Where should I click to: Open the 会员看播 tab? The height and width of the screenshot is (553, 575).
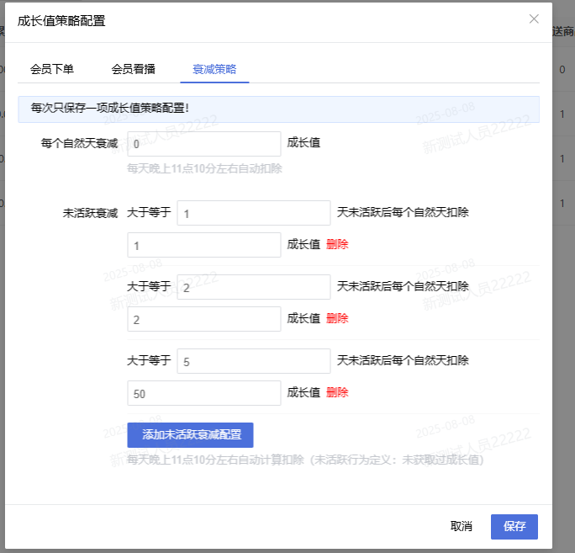(x=133, y=69)
